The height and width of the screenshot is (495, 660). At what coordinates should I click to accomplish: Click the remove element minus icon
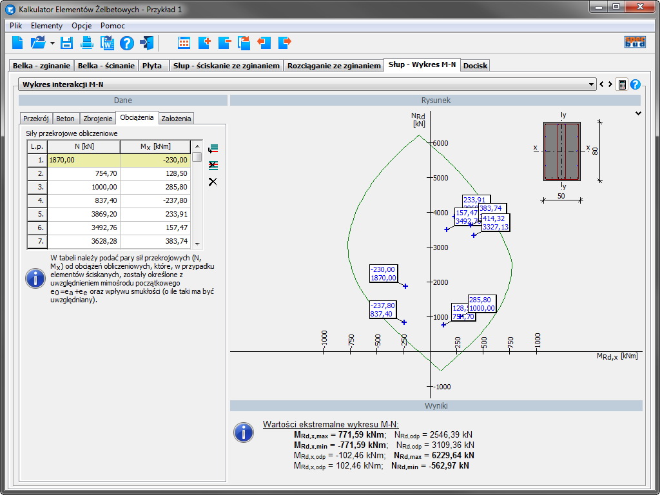[224, 43]
